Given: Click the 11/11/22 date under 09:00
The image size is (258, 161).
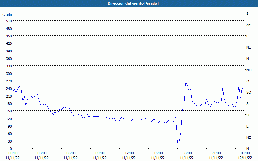Looking at the screenshot, I should pyautogui.click(x=100, y=158).
